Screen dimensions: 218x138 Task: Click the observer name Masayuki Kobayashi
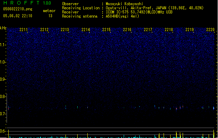[124, 4]
